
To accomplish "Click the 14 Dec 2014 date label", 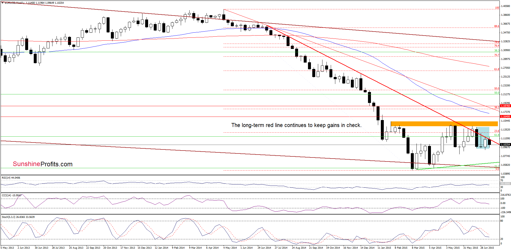I will coord(367,248).
